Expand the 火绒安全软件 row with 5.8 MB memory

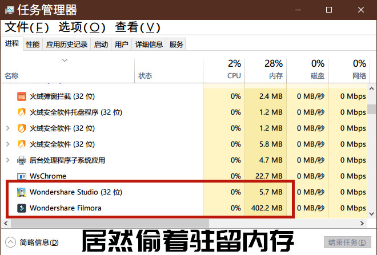(7, 144)
